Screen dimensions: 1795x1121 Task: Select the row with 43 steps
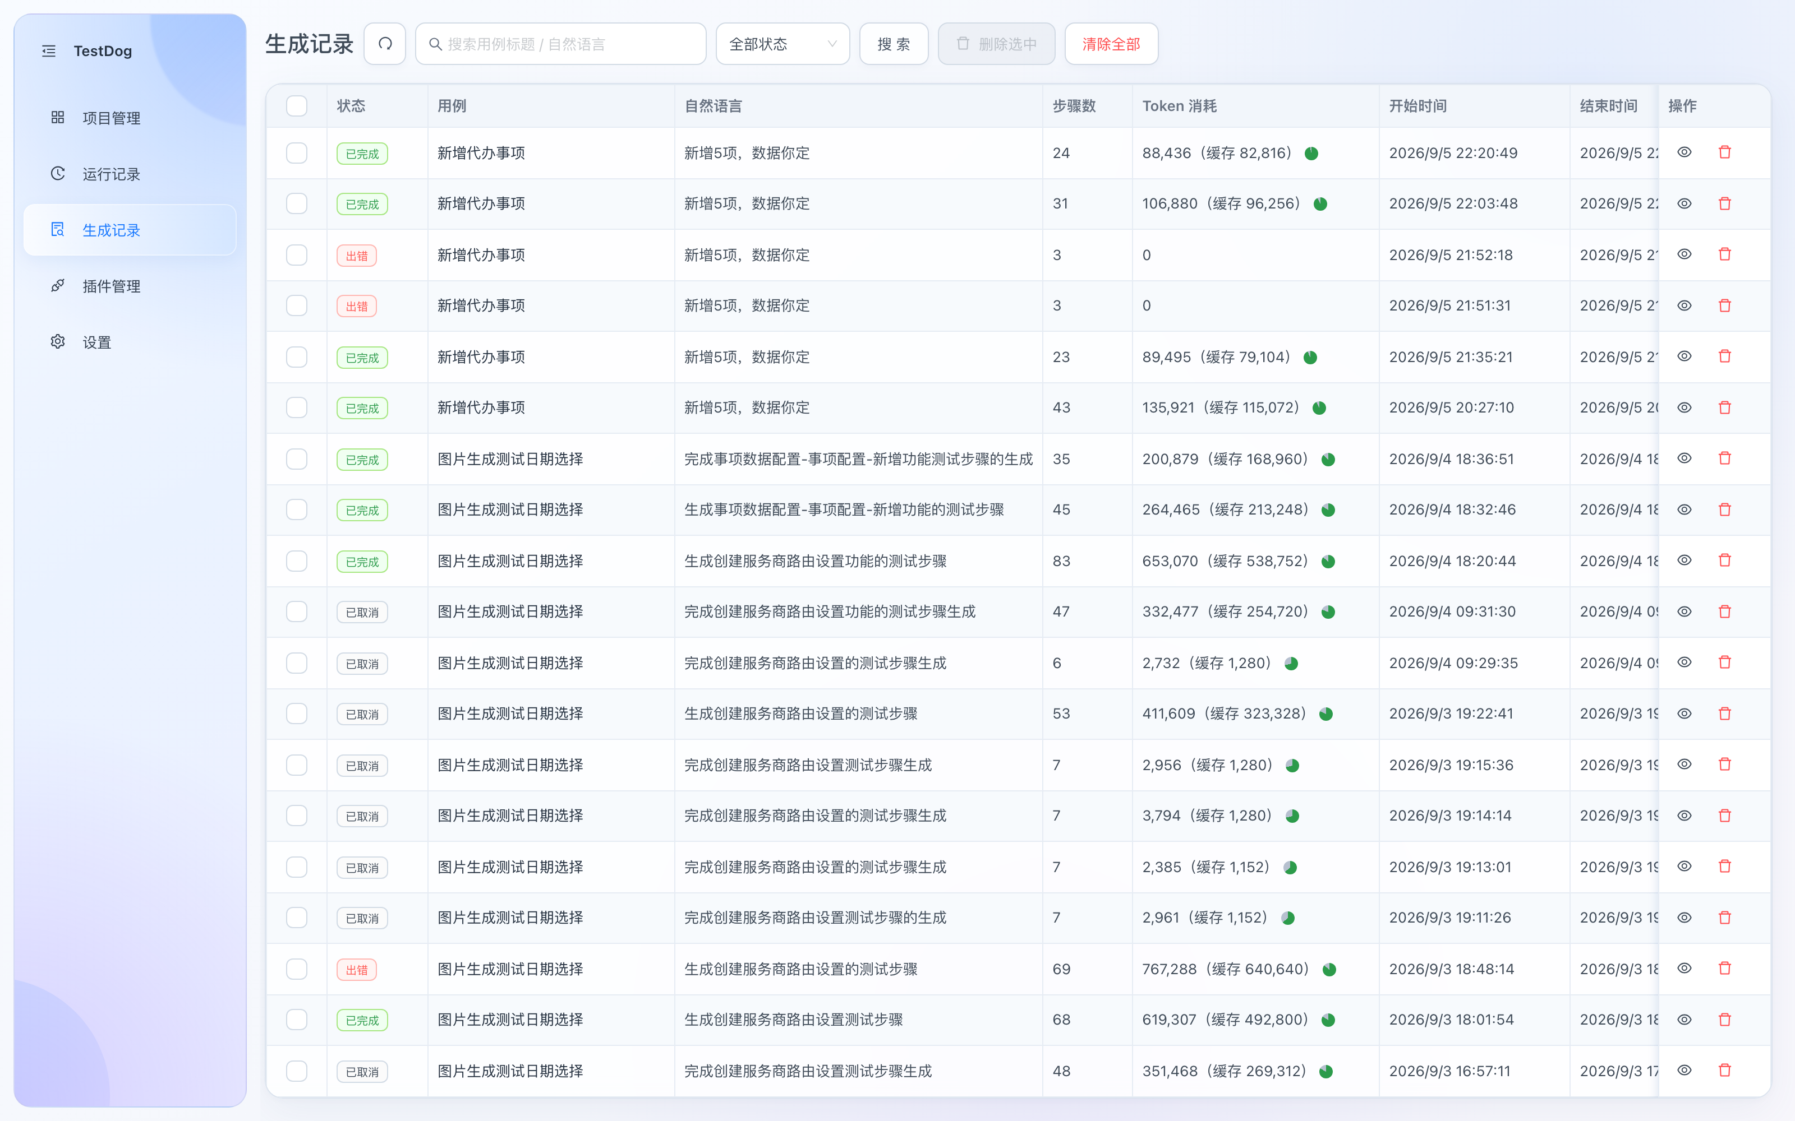(x=297, y=408)
